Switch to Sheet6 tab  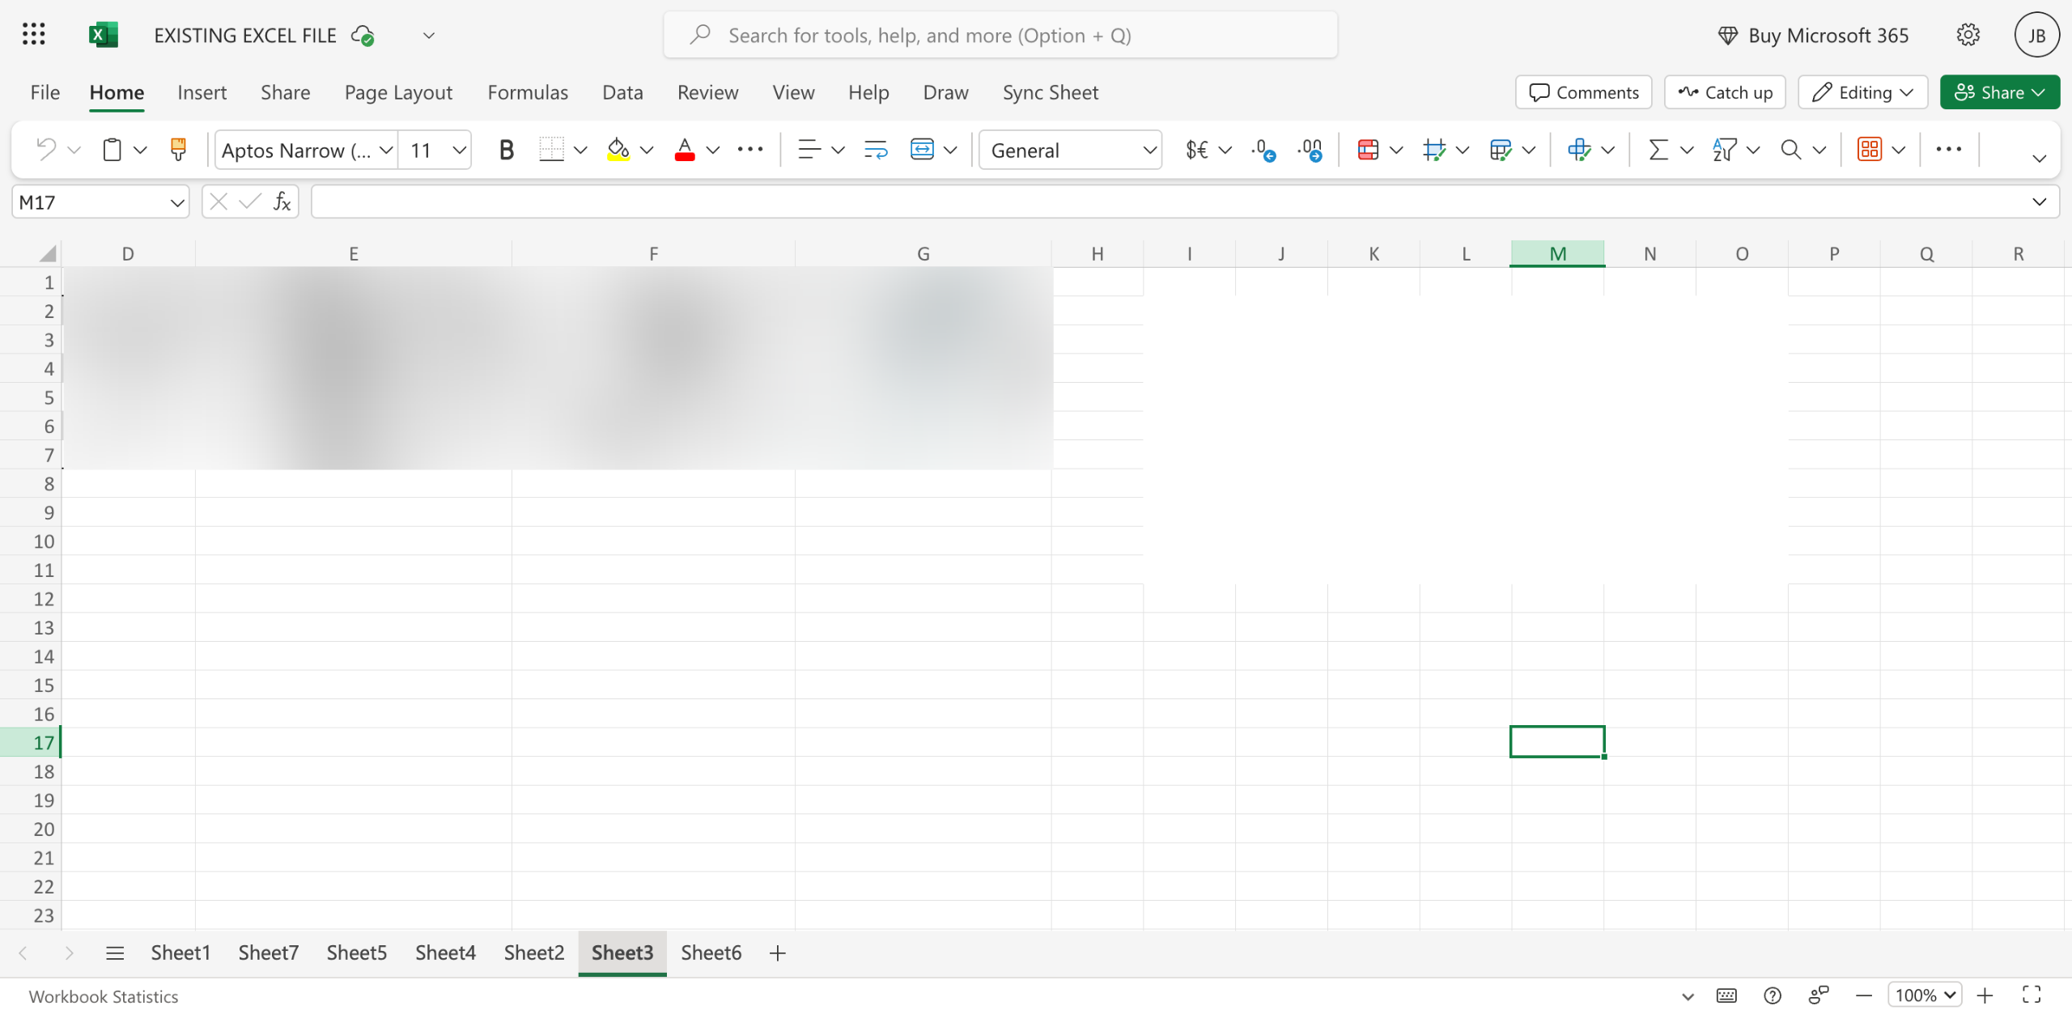[711, 953]
